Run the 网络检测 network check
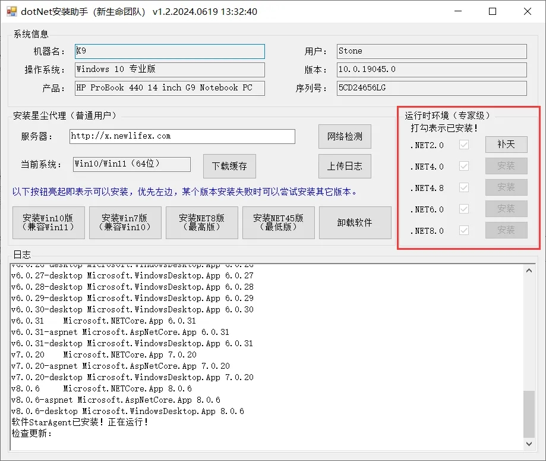This screenshot has height=461, width=546. 345,136
